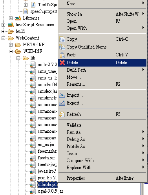This screenshot has height=195, width=148.
Task: Click the META-INF folder icon
Action: click(18, 45)
